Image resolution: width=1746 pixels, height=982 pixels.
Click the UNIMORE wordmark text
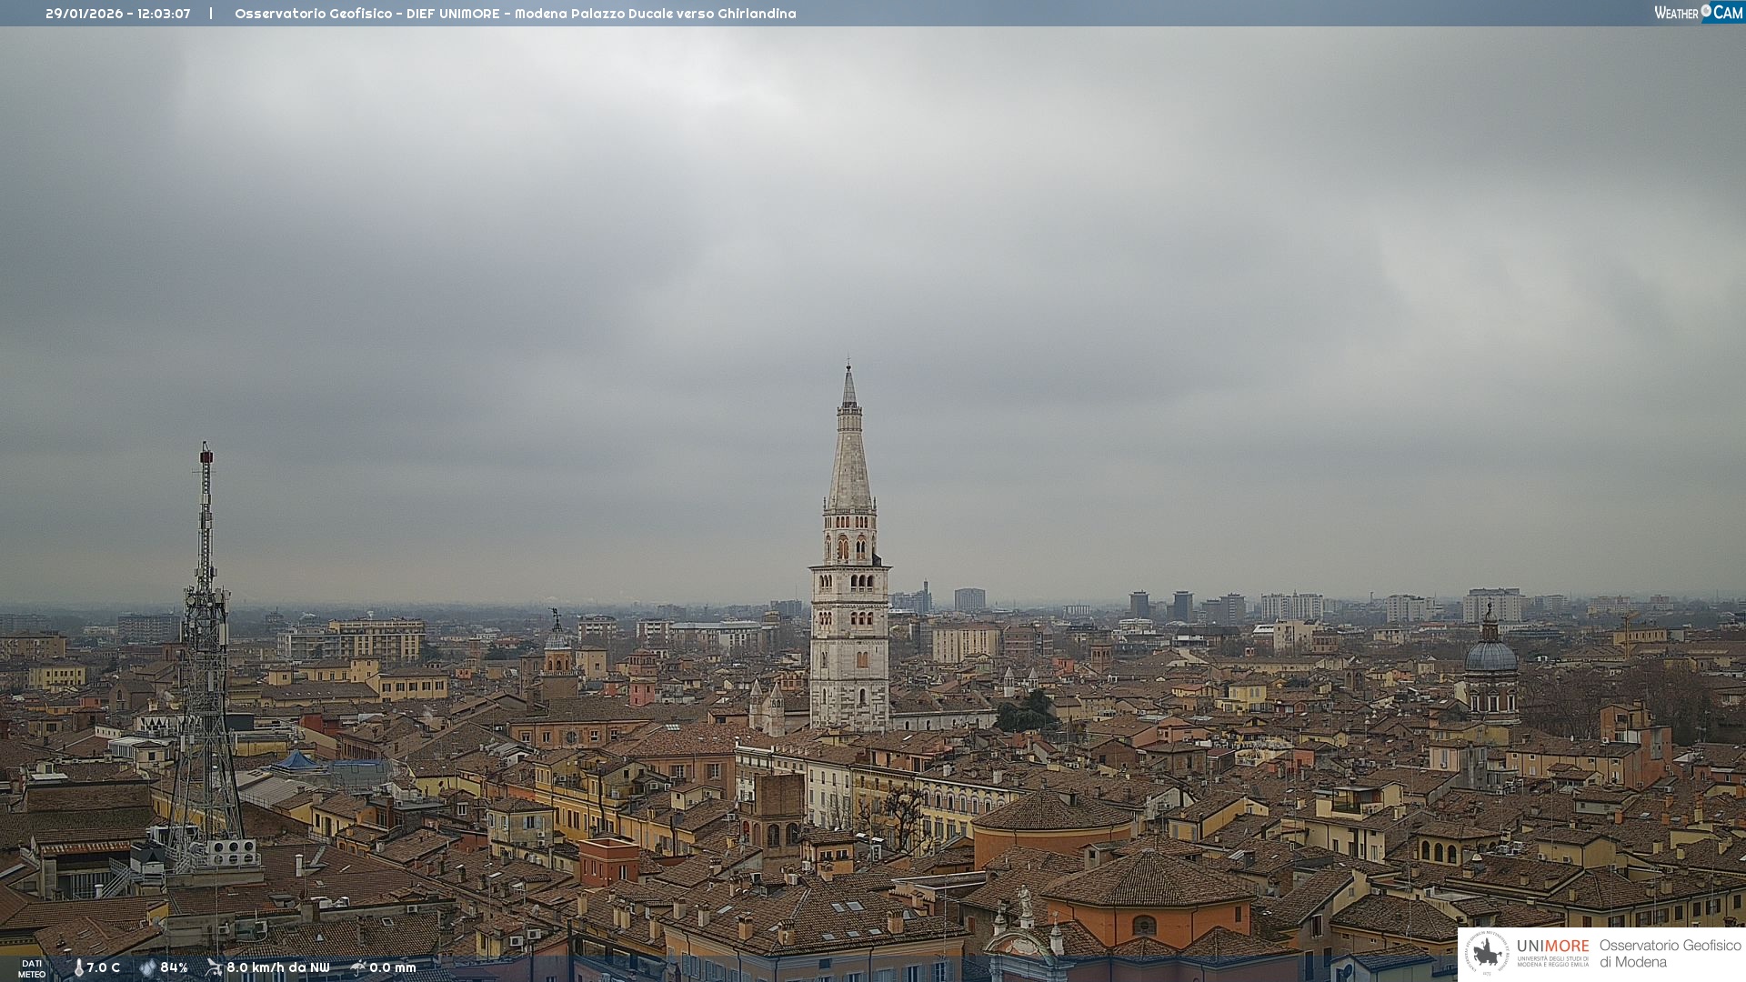[x=1552, y=946]
